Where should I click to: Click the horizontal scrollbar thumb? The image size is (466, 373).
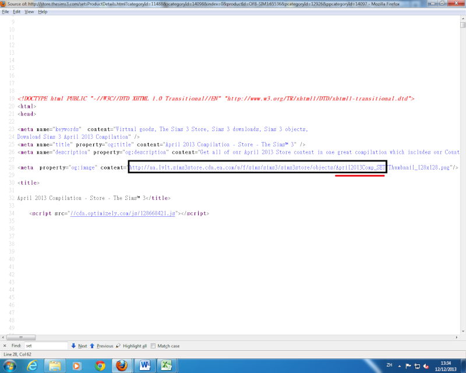(x=21, y=337)
